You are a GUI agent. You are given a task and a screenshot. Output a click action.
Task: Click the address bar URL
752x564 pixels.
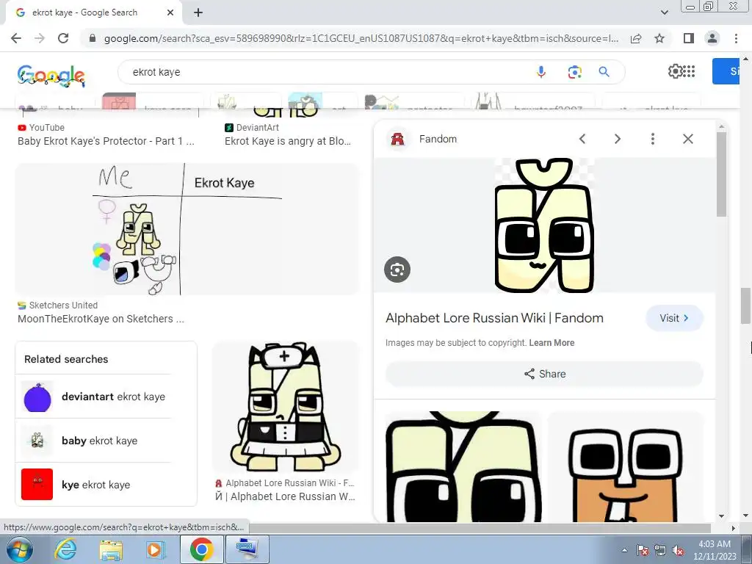coord(361,38)
